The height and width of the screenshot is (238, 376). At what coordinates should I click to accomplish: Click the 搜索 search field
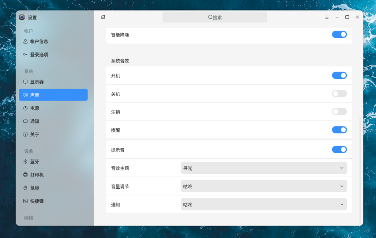click(215, 17)
